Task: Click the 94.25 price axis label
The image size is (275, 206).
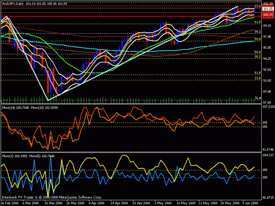Action: [x=267, y=58]
